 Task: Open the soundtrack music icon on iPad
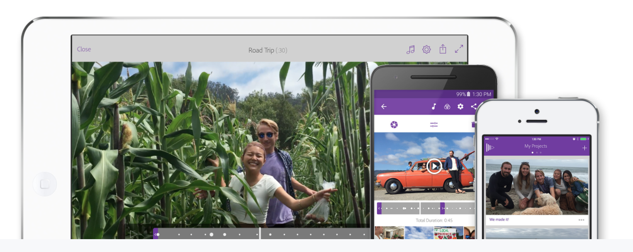point(410,50)
